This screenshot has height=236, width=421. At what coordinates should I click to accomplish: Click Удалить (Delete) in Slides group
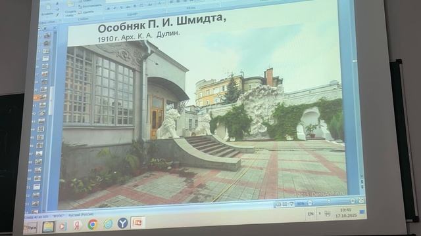point(86,12)
